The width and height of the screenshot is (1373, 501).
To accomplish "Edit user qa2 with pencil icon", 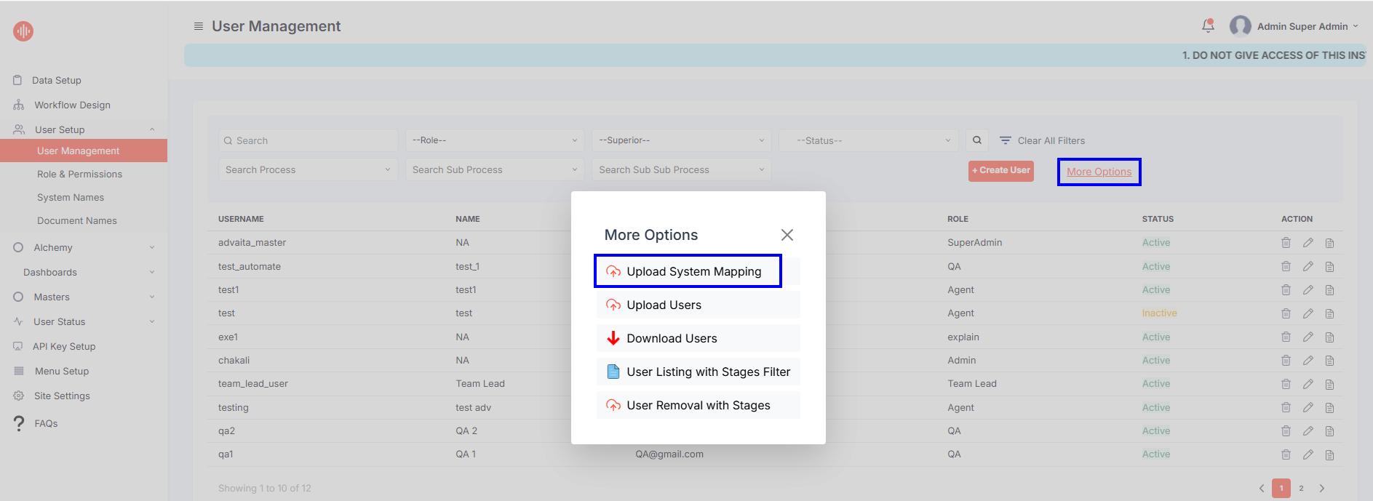I will [1308, 430].
